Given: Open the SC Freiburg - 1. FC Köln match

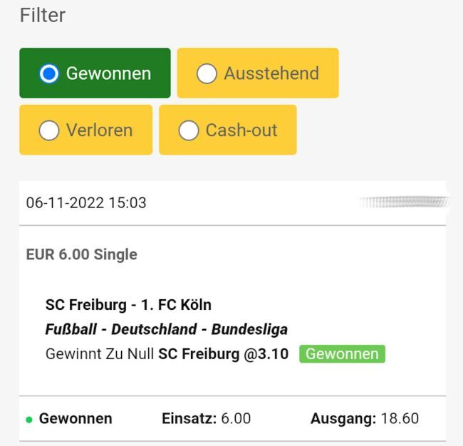Looking at the screenshot, I should pos(128,305).
